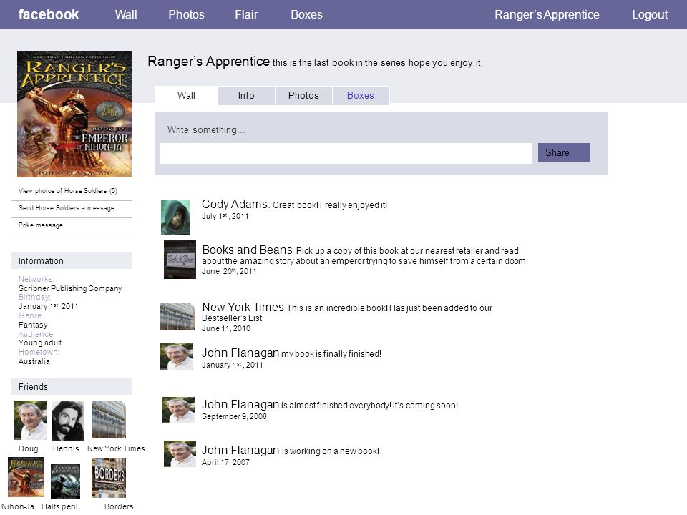Click the Borders friend name label
The width and height of the screenshot is (687, 515).
coord(119,506)
